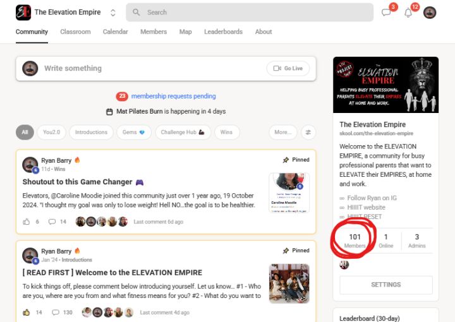Open comments icon on Shoutout post

coord(52,222)
